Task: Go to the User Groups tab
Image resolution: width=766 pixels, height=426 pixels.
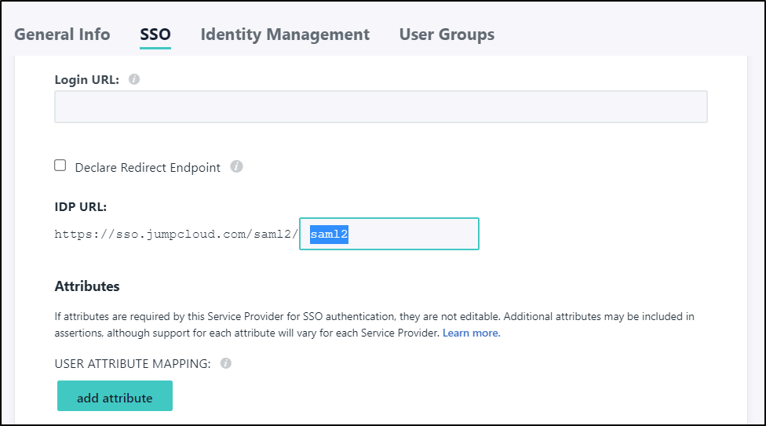Action: pos(447,35)
